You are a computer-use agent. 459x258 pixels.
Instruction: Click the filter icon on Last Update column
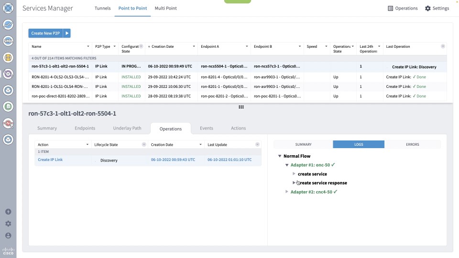tap(257, 144)
